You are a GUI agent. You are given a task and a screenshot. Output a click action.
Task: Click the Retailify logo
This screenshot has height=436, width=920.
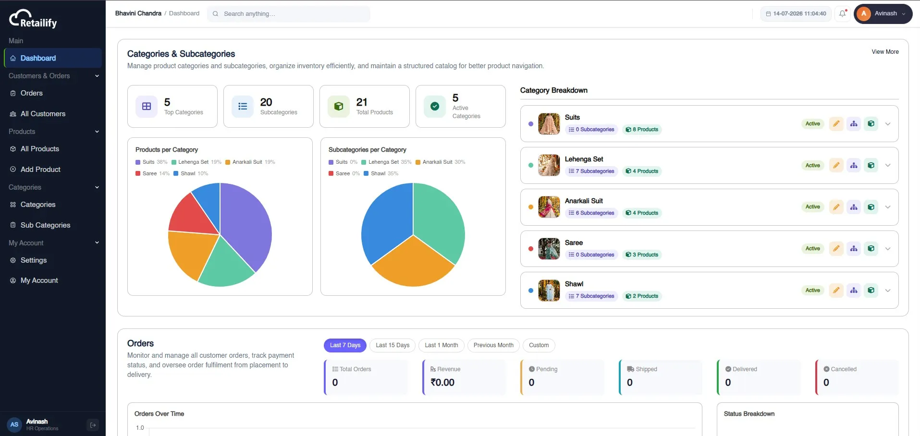point(33,19)
